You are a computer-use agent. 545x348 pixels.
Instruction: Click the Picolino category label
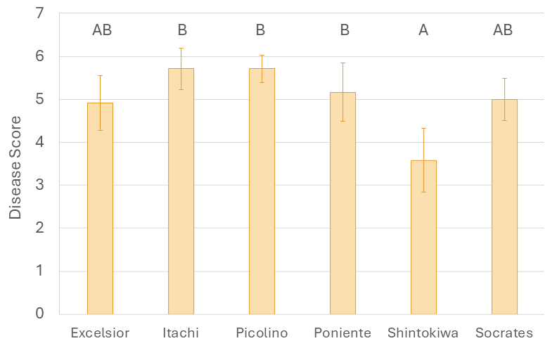(262, 333)
